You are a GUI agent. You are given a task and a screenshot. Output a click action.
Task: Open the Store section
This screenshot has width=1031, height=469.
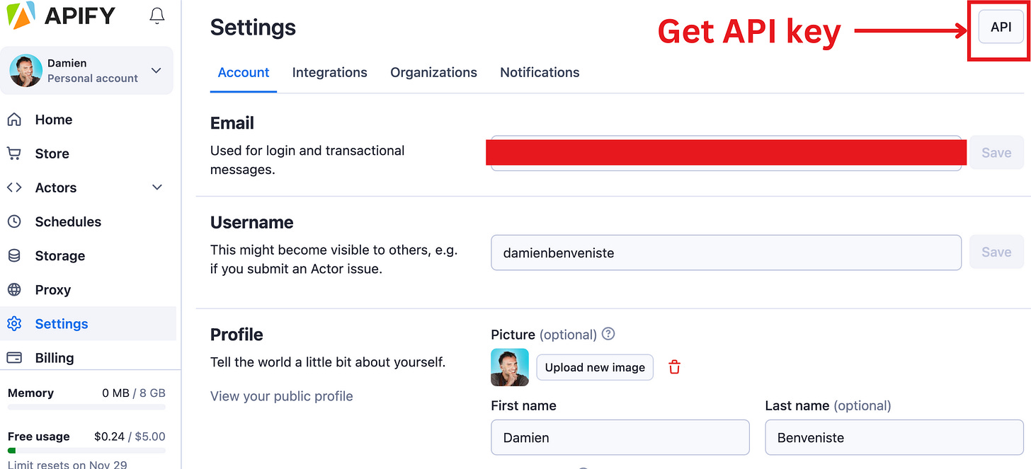tap(52, 154)
